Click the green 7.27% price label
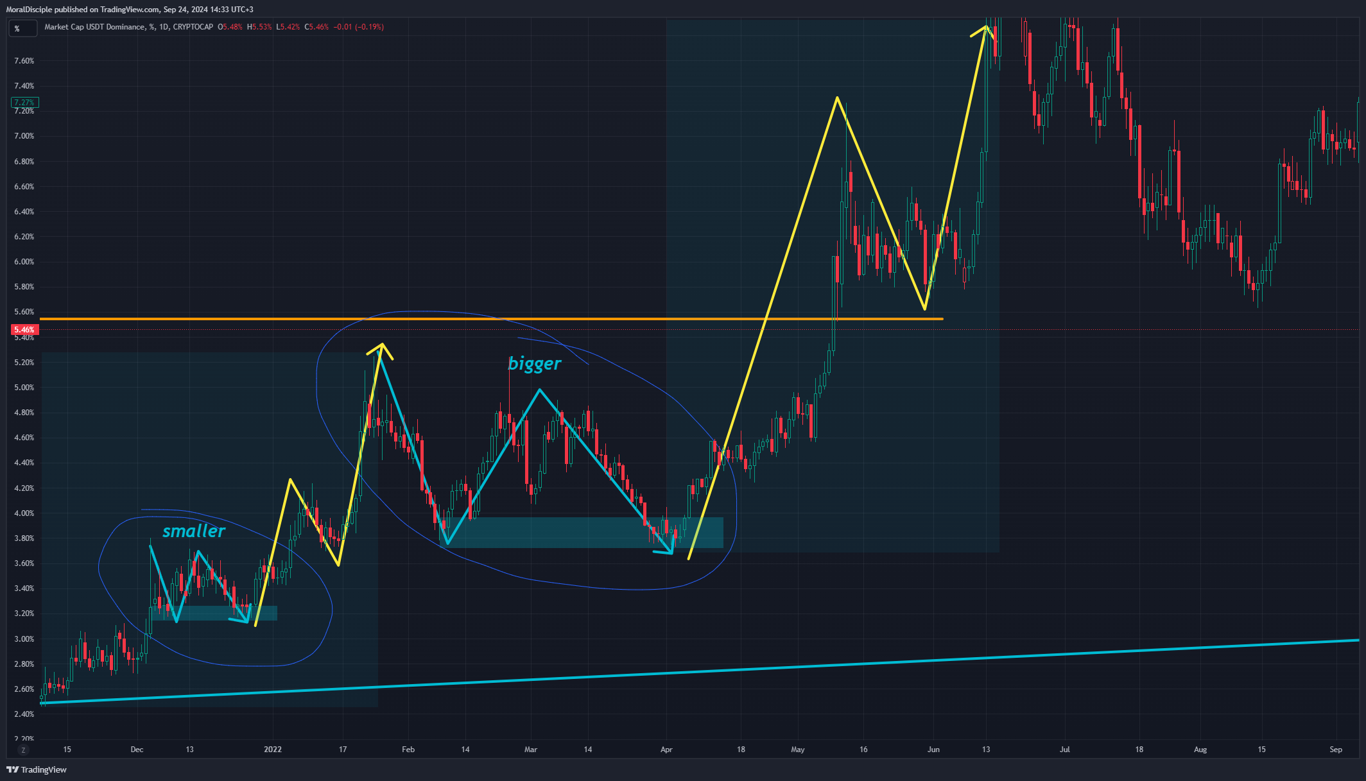 (24, 103)
